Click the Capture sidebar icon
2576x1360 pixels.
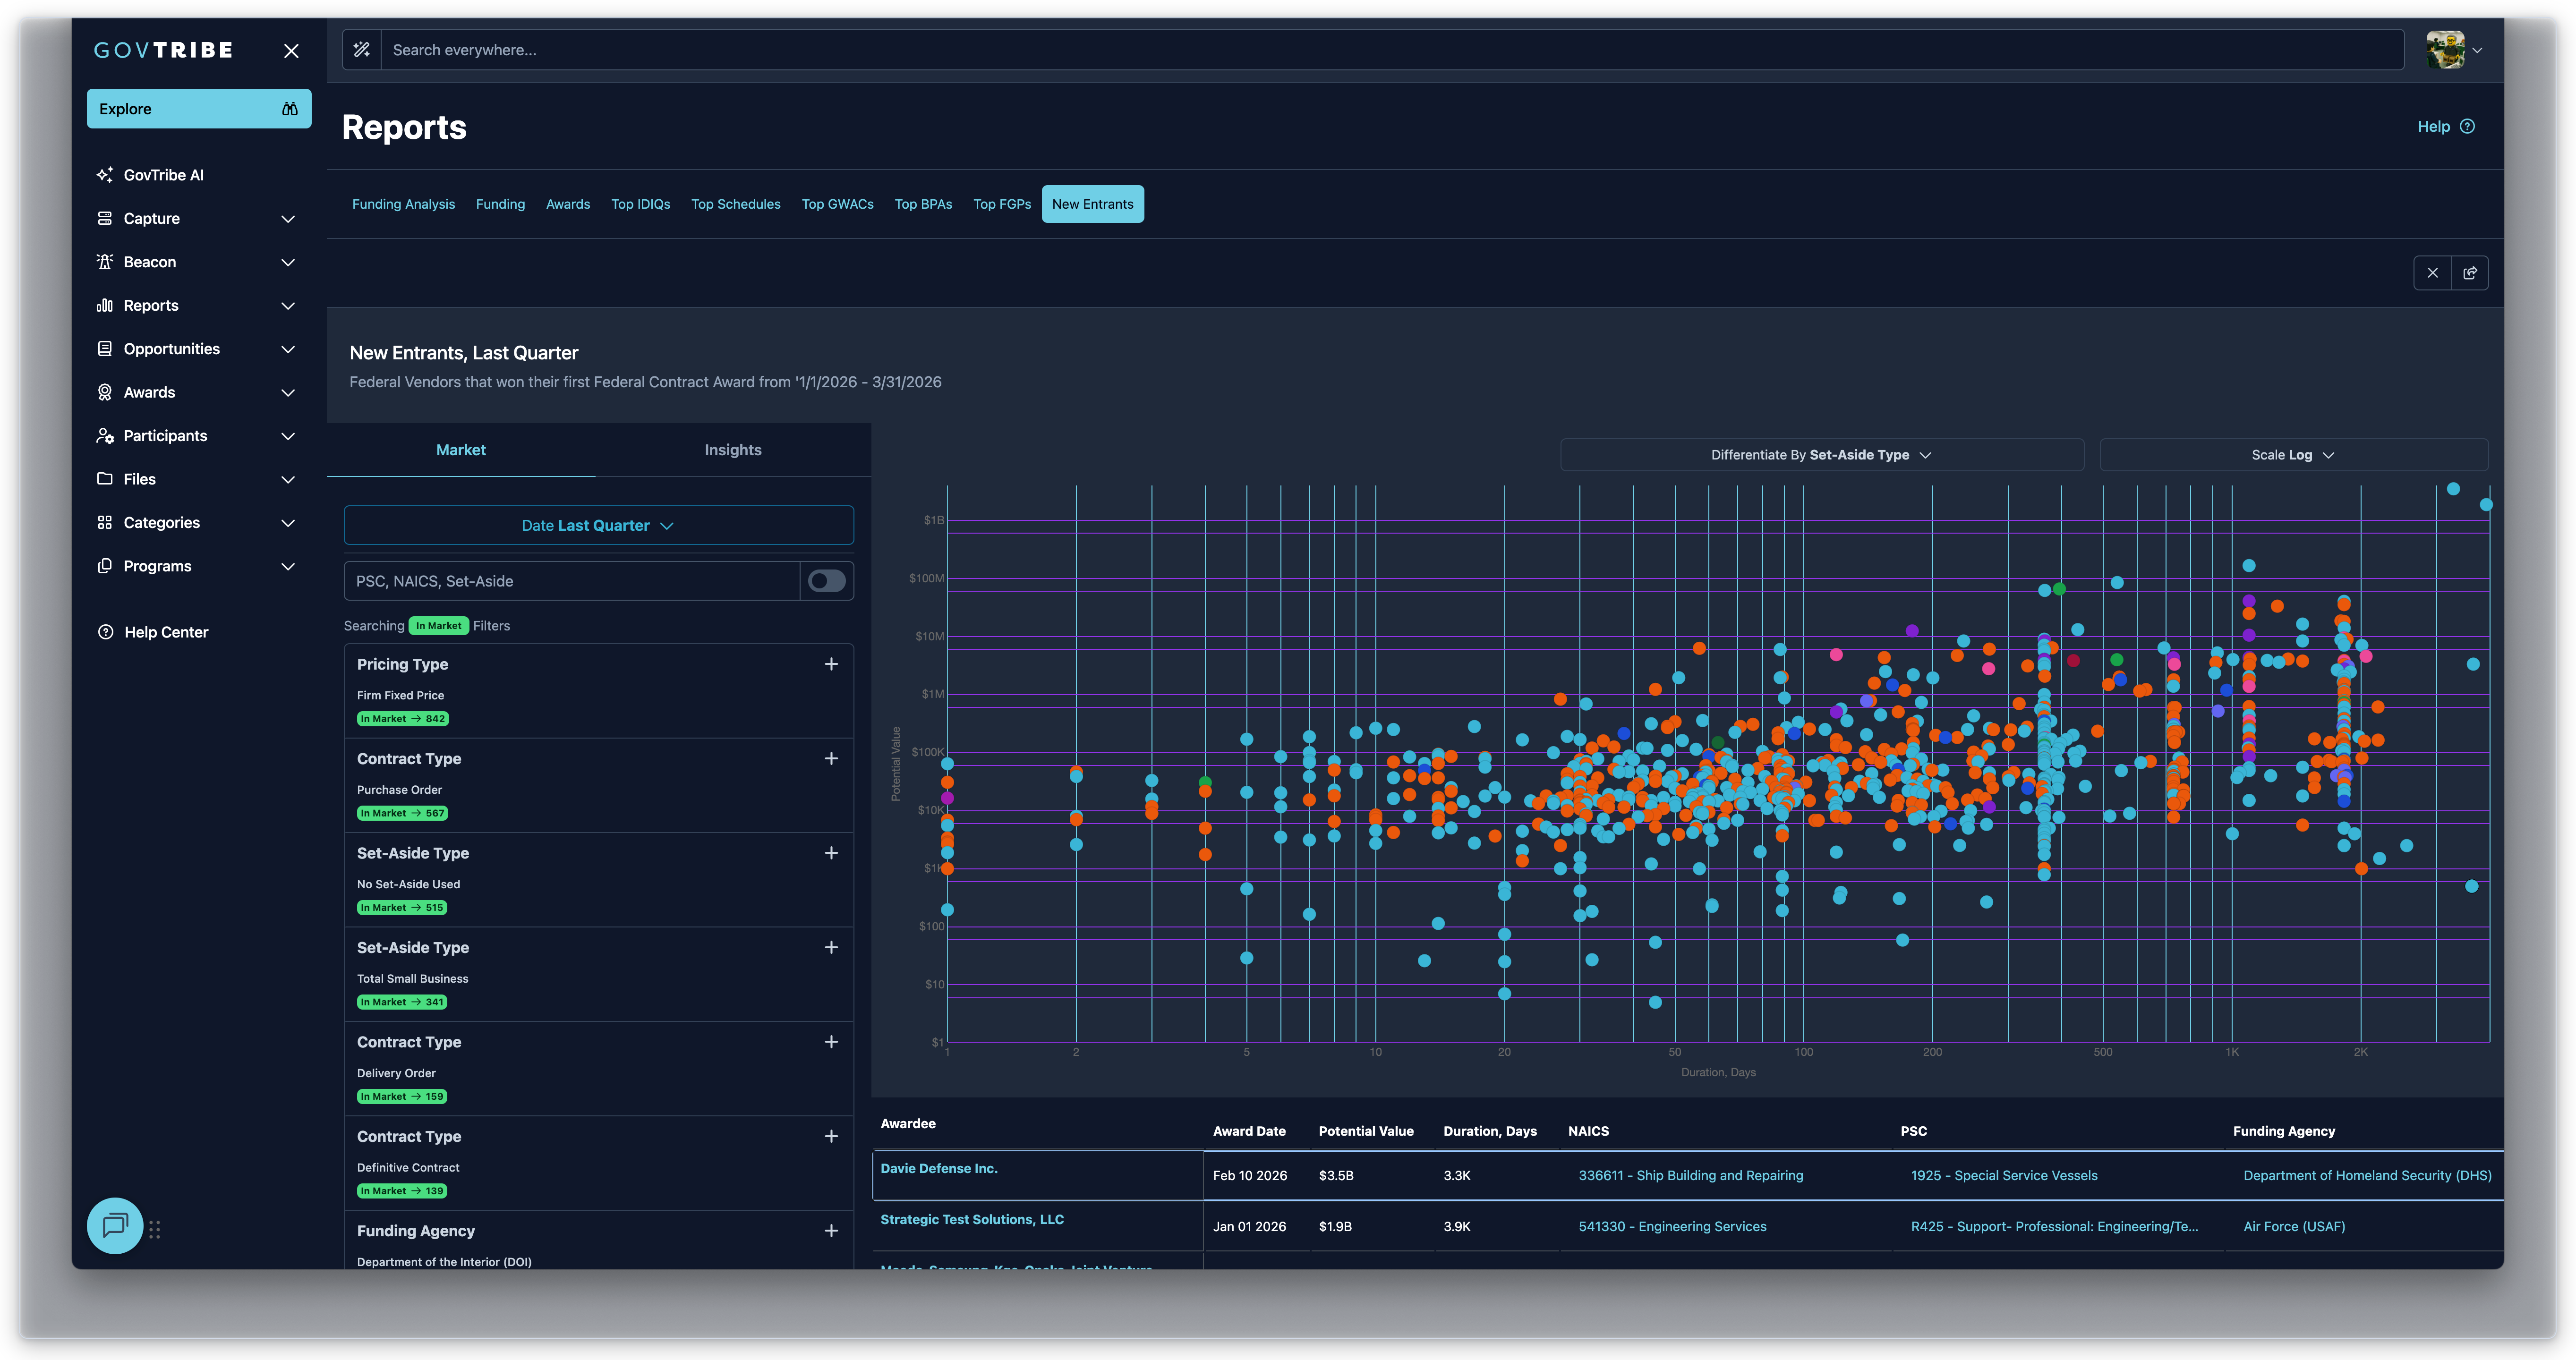pyautogui.click(x=105, y=218)
